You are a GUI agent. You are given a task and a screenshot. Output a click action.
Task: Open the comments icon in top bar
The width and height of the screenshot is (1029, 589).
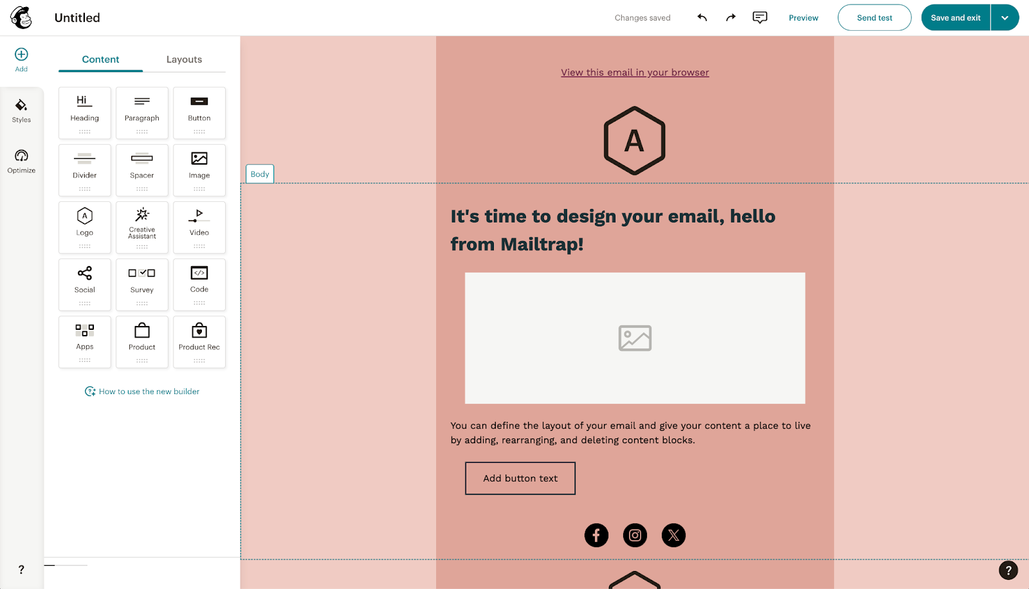[x=760, y=18]
